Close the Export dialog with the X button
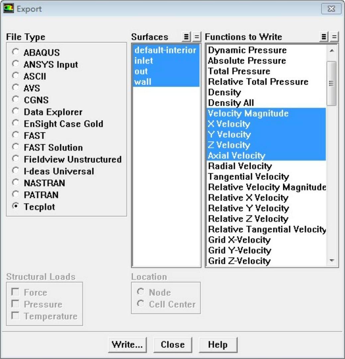The image size is (345, 359). (x=331, y=9)
